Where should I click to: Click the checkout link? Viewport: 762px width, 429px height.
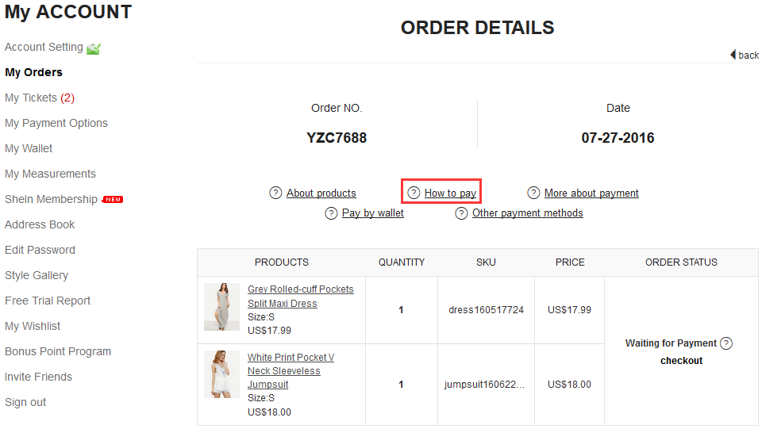tap(681, 361)
